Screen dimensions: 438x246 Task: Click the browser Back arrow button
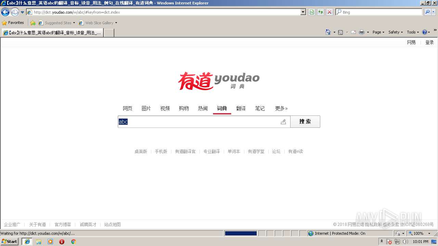(5, 12)
